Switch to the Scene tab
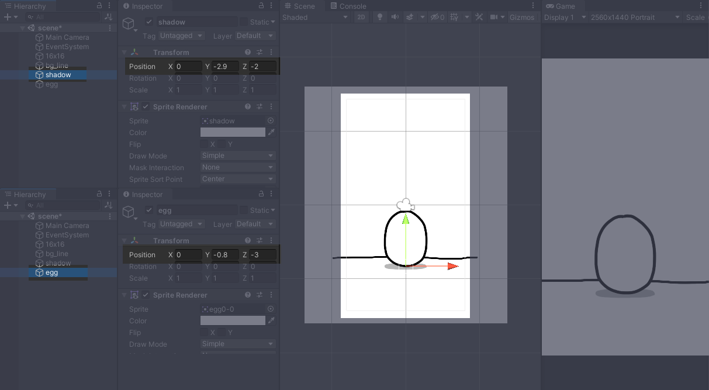Viewport: 709px width, 390px height. point(299,6)
